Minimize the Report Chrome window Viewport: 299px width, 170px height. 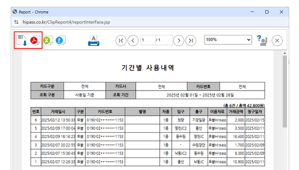[252, 12]
